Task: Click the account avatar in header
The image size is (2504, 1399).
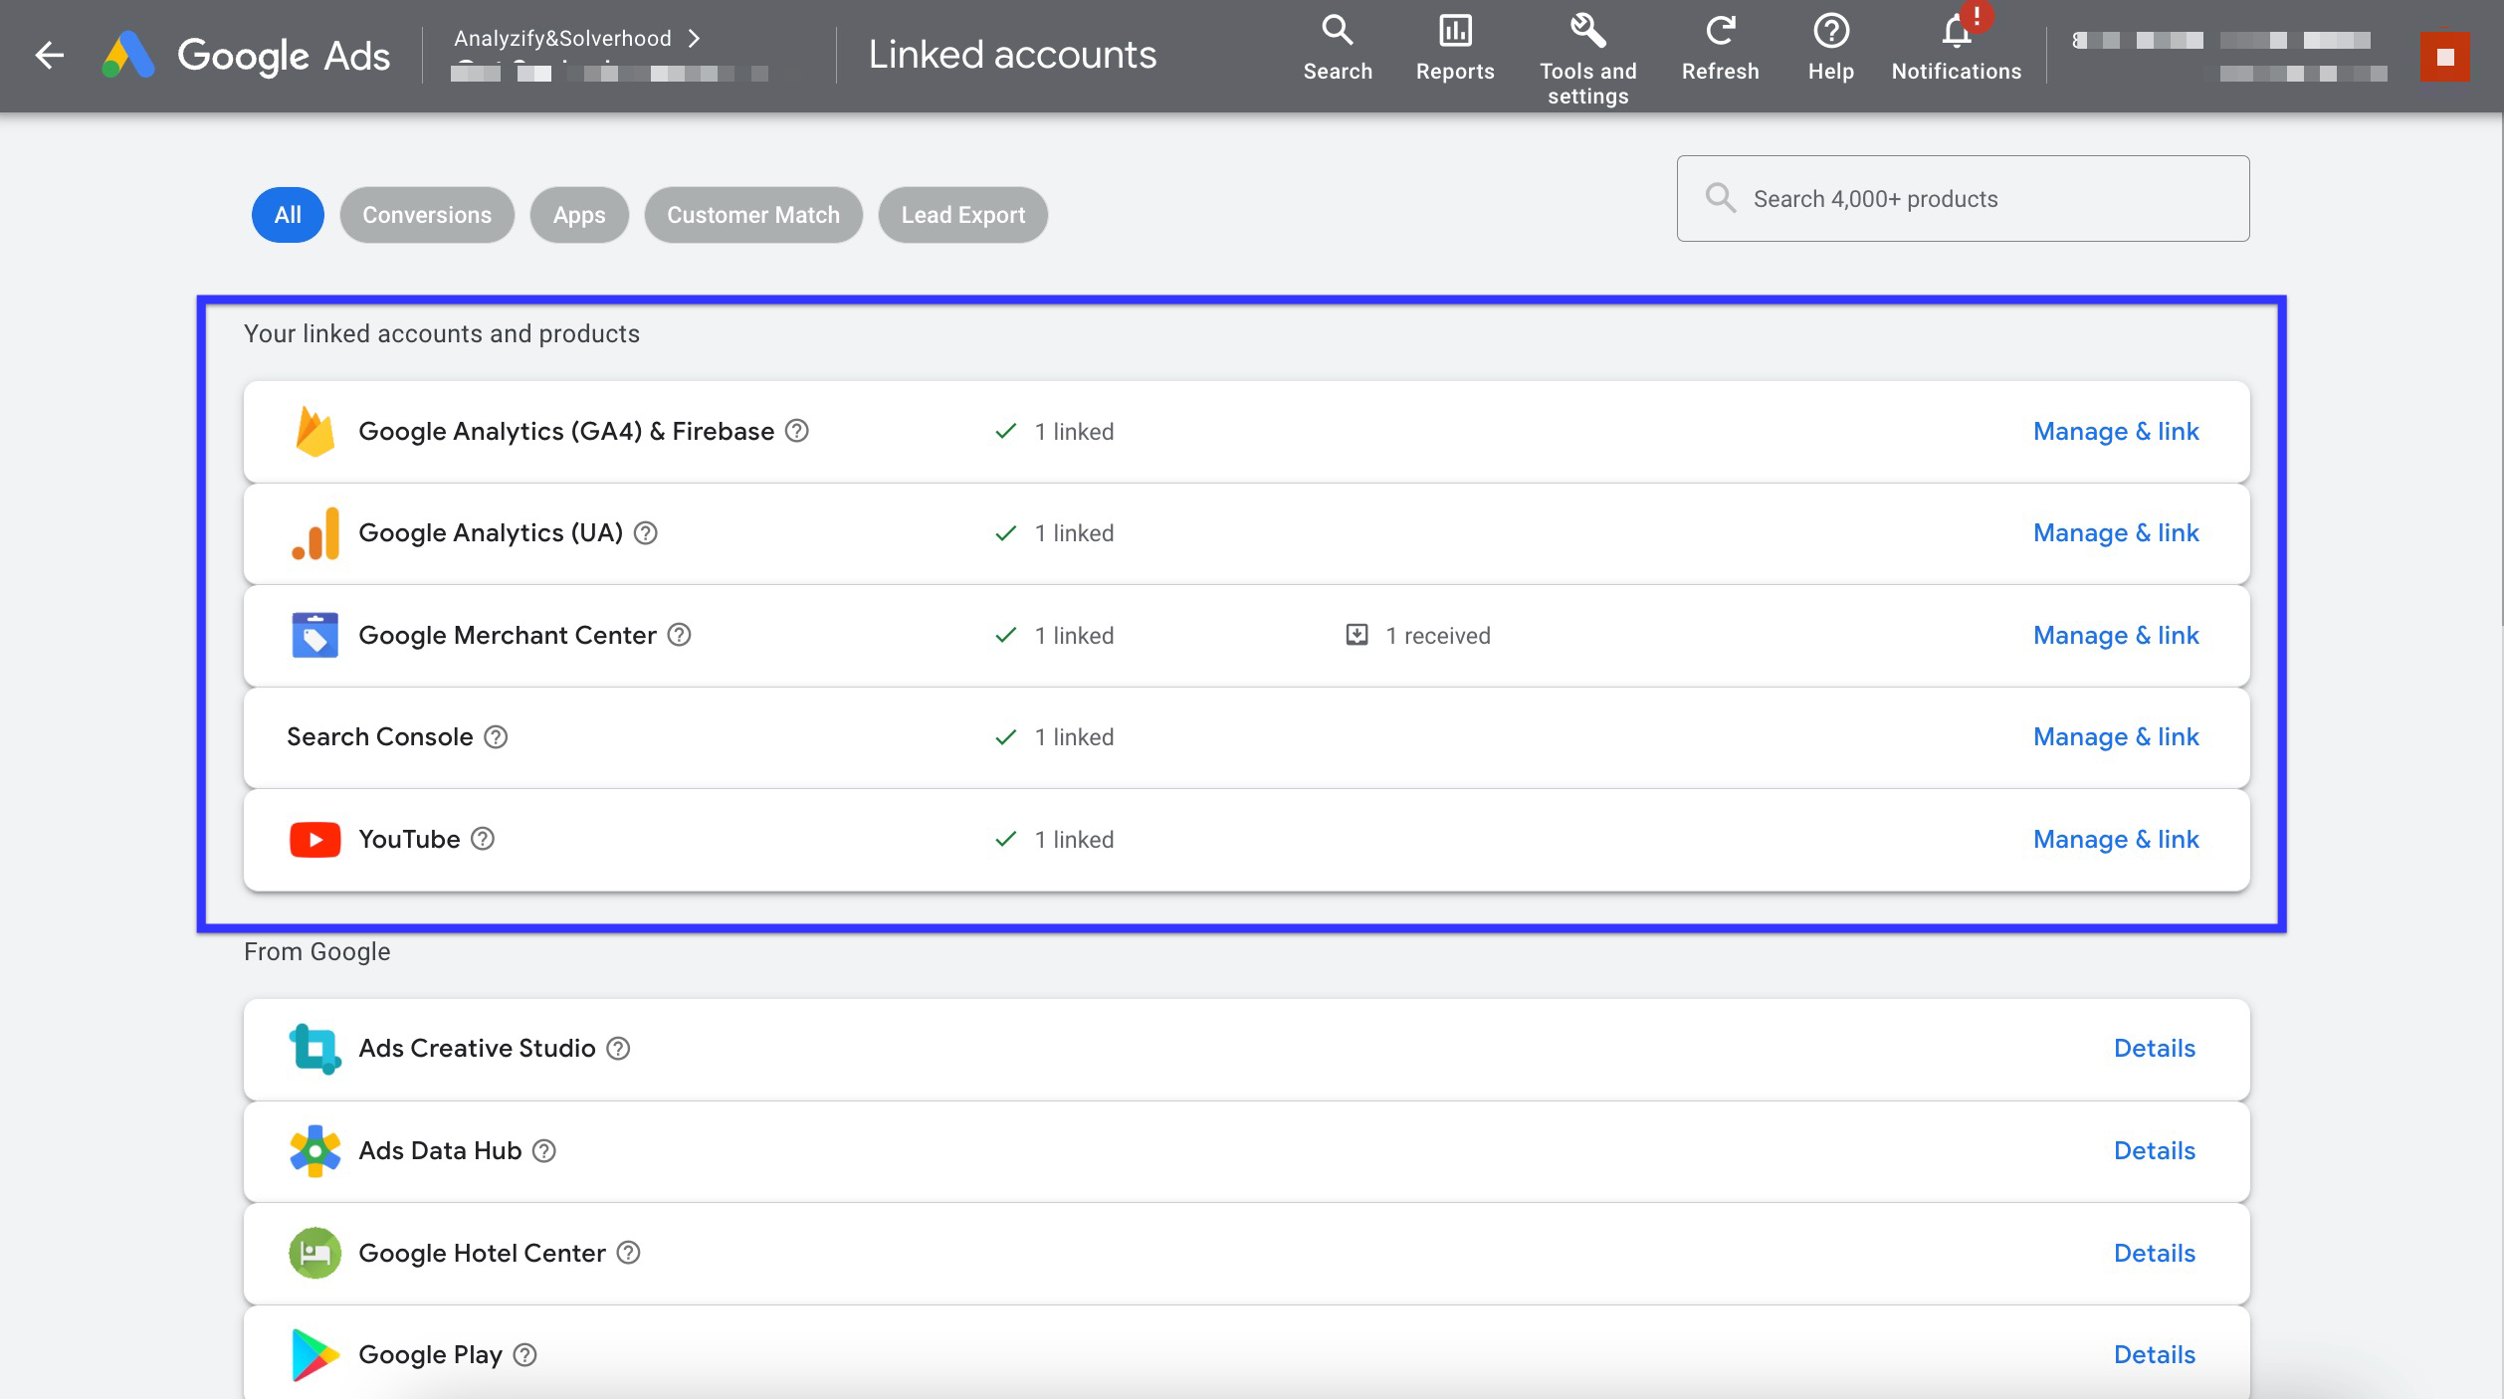Action: click(x=2444, y=56)
